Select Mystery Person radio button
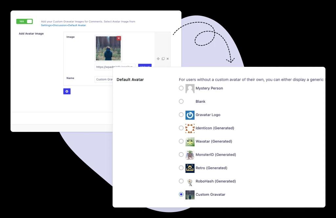Viewport: 336px width, 218px height. click(x=181, y=88)
